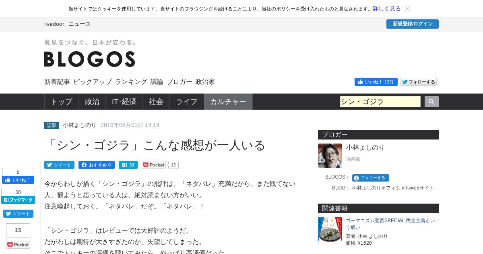Image resolution: width=483 pixels, height=254 pixels.
Task: Select 社会 category tab
Action: [x=156, y=102]
